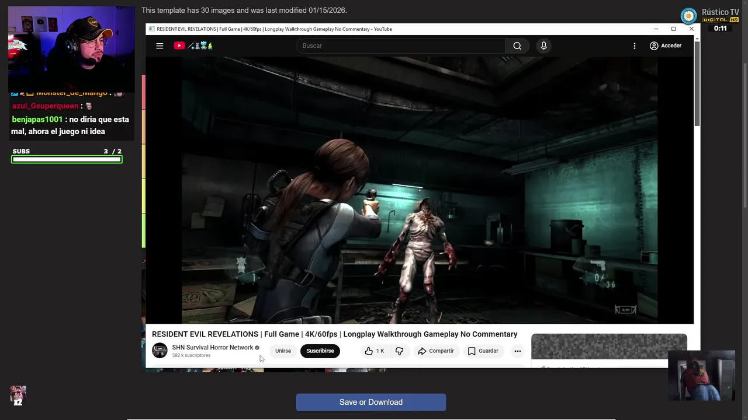Open the SHN Survival Horror Network channel avatar
This screenshot has height=420, width=748.
pos(160,351)
